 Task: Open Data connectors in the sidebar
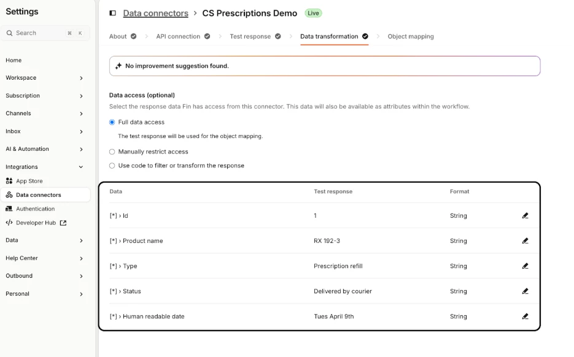point(38,195)
